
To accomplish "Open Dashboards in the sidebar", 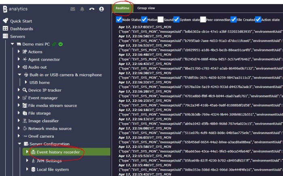I will tap(21, 29).
